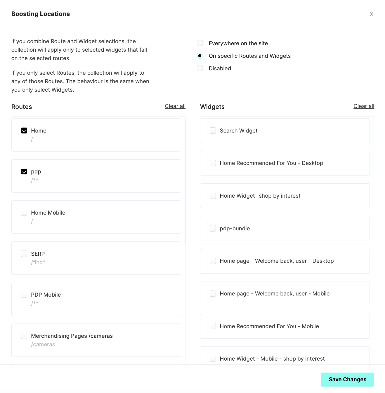Viewport: 385px width, 393px height.
Task: Select Welcome back, user - Desktop checkbox
Action: click(x=213, y=261)
